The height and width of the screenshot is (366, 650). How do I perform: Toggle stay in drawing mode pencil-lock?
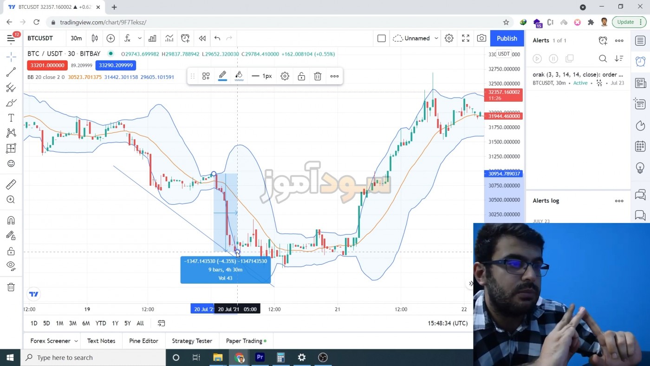(11, 235)
